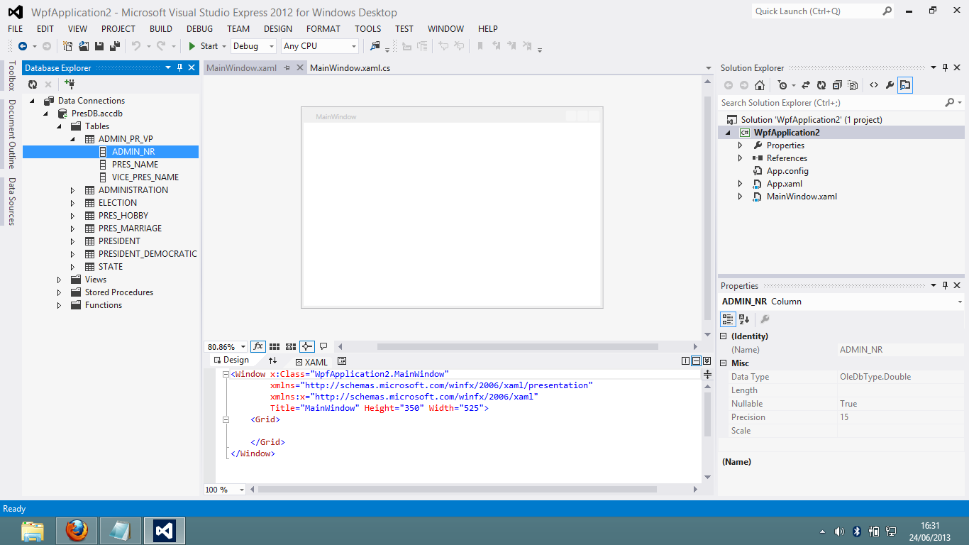
Task: Click the show snap grid icon
Action: (275, 346)
